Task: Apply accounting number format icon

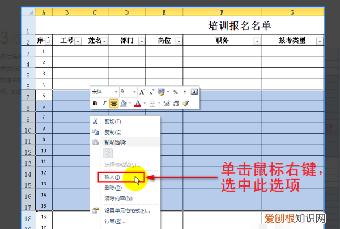Action: pyautogui.click(x=161, y=92)
